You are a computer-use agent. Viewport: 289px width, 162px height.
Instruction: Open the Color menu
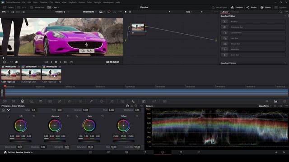tap(89, 2)
